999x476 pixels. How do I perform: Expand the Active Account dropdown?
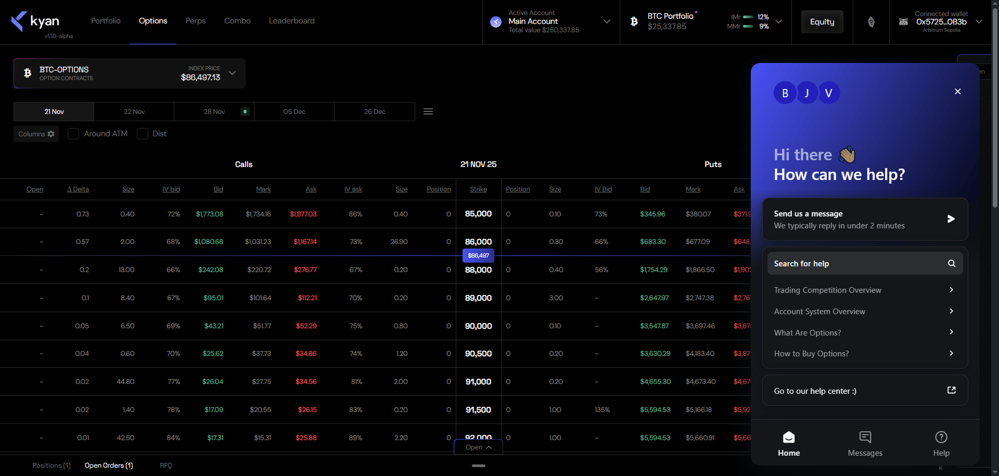point(607,21)
